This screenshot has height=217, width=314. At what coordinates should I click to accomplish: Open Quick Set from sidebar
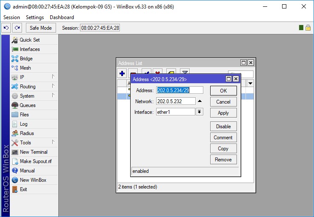tap(34, 40)
